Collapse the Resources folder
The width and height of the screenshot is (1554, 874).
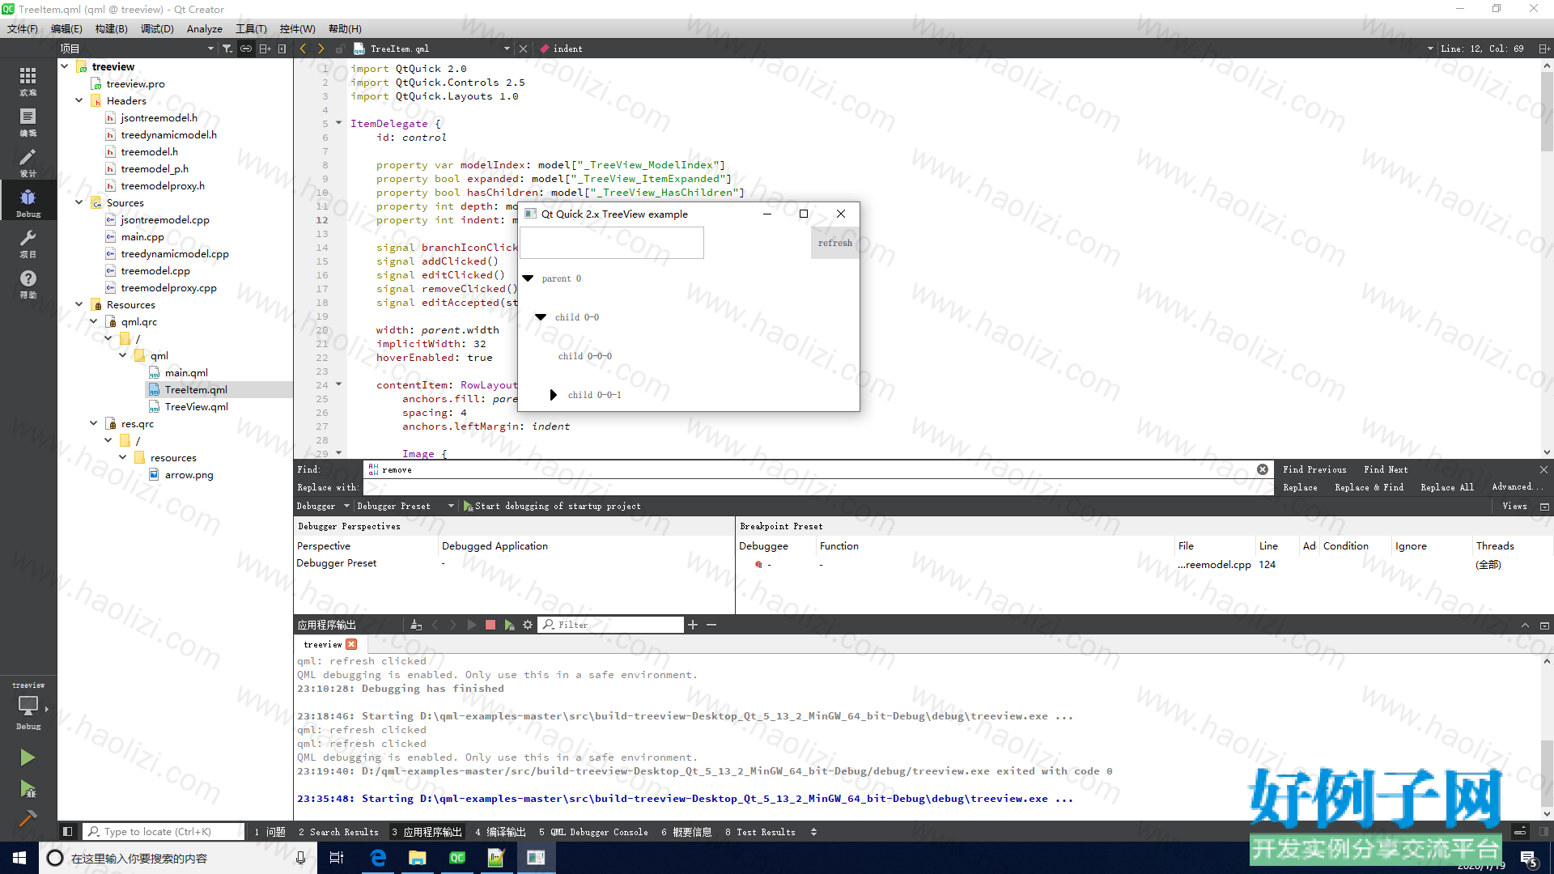tap(79, 304)
